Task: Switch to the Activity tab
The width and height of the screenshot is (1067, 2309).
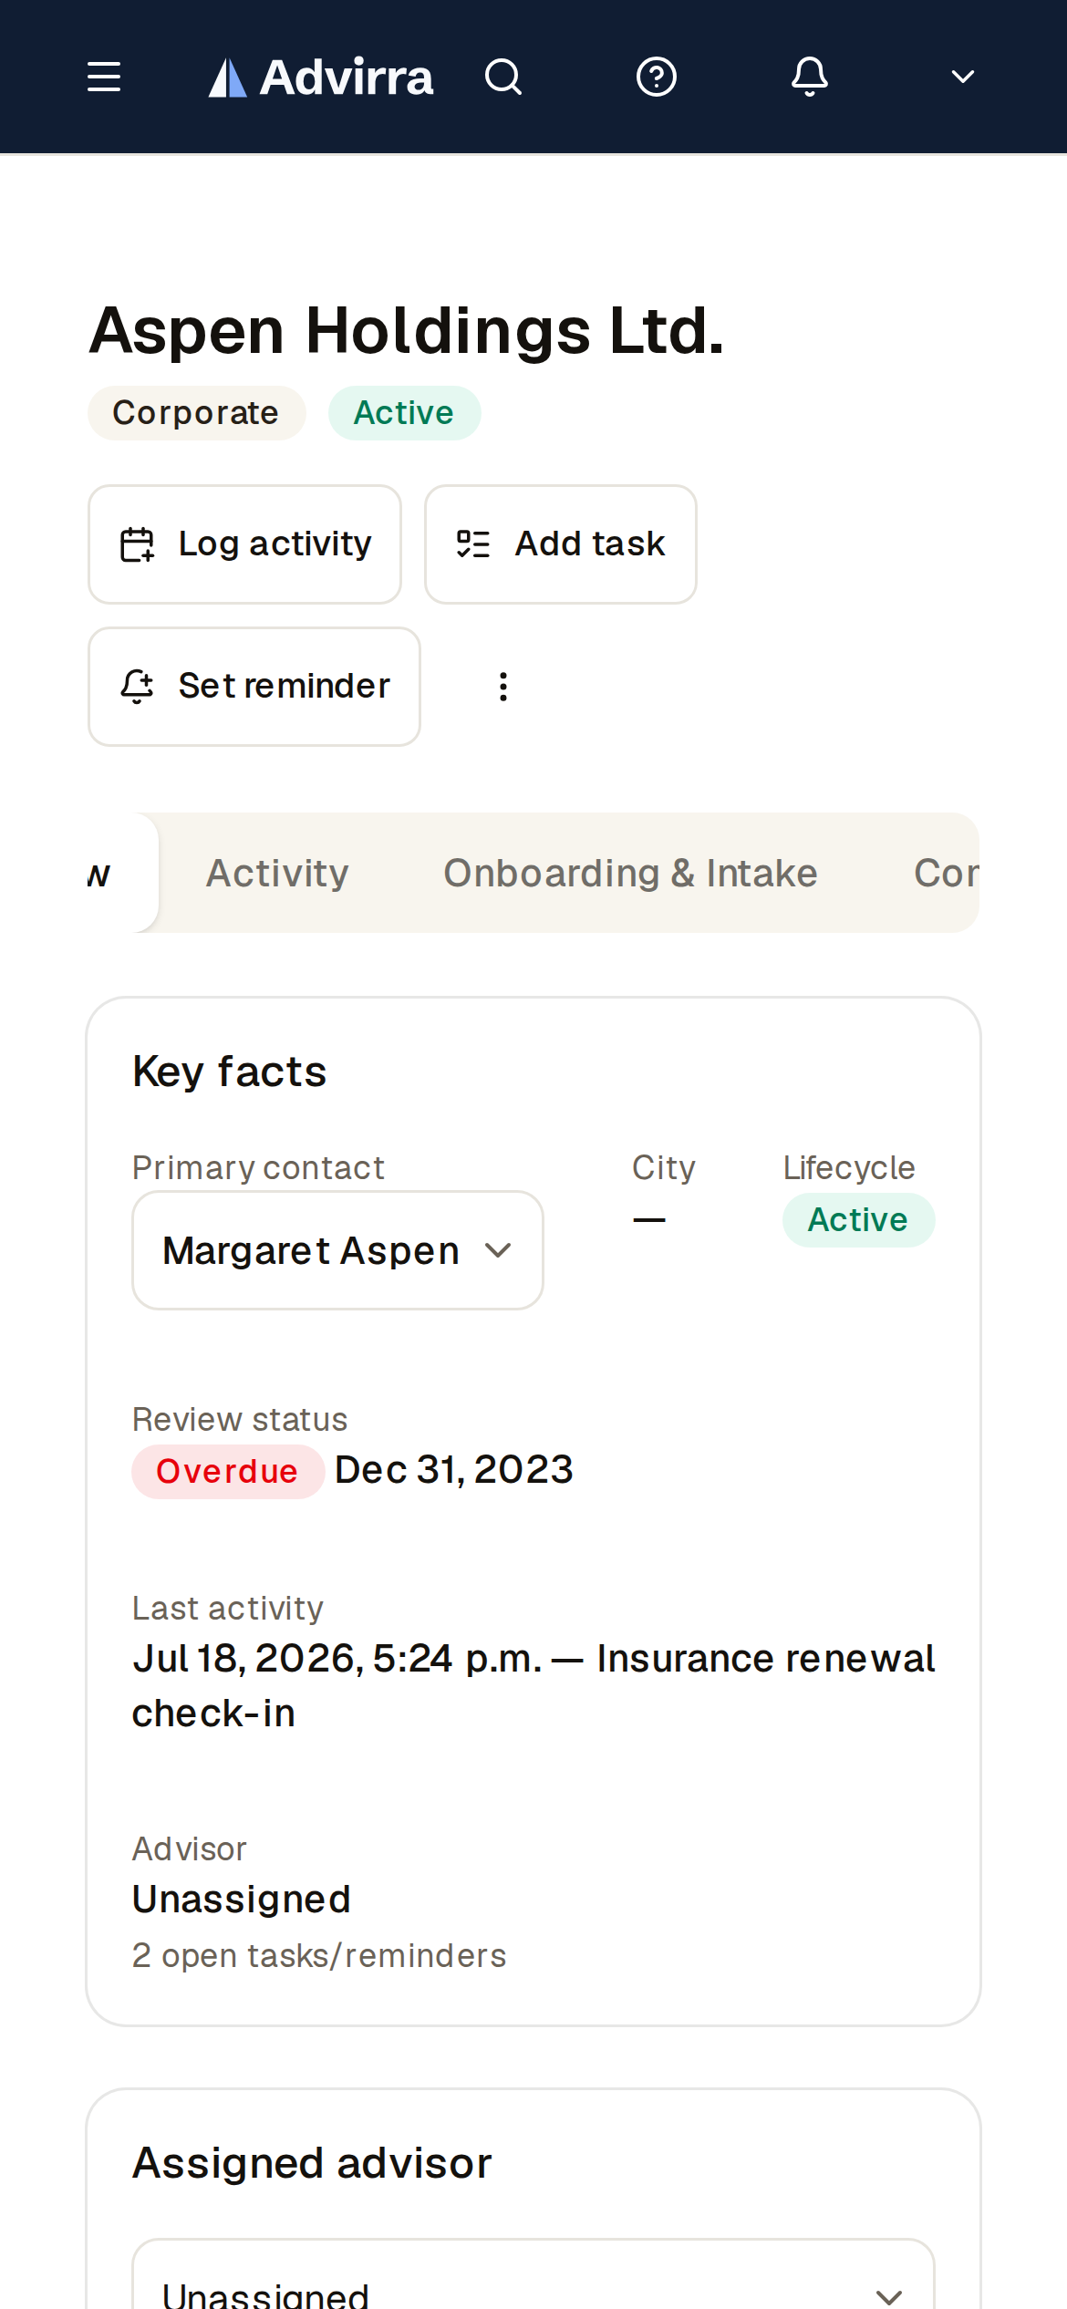Action: 277,873
